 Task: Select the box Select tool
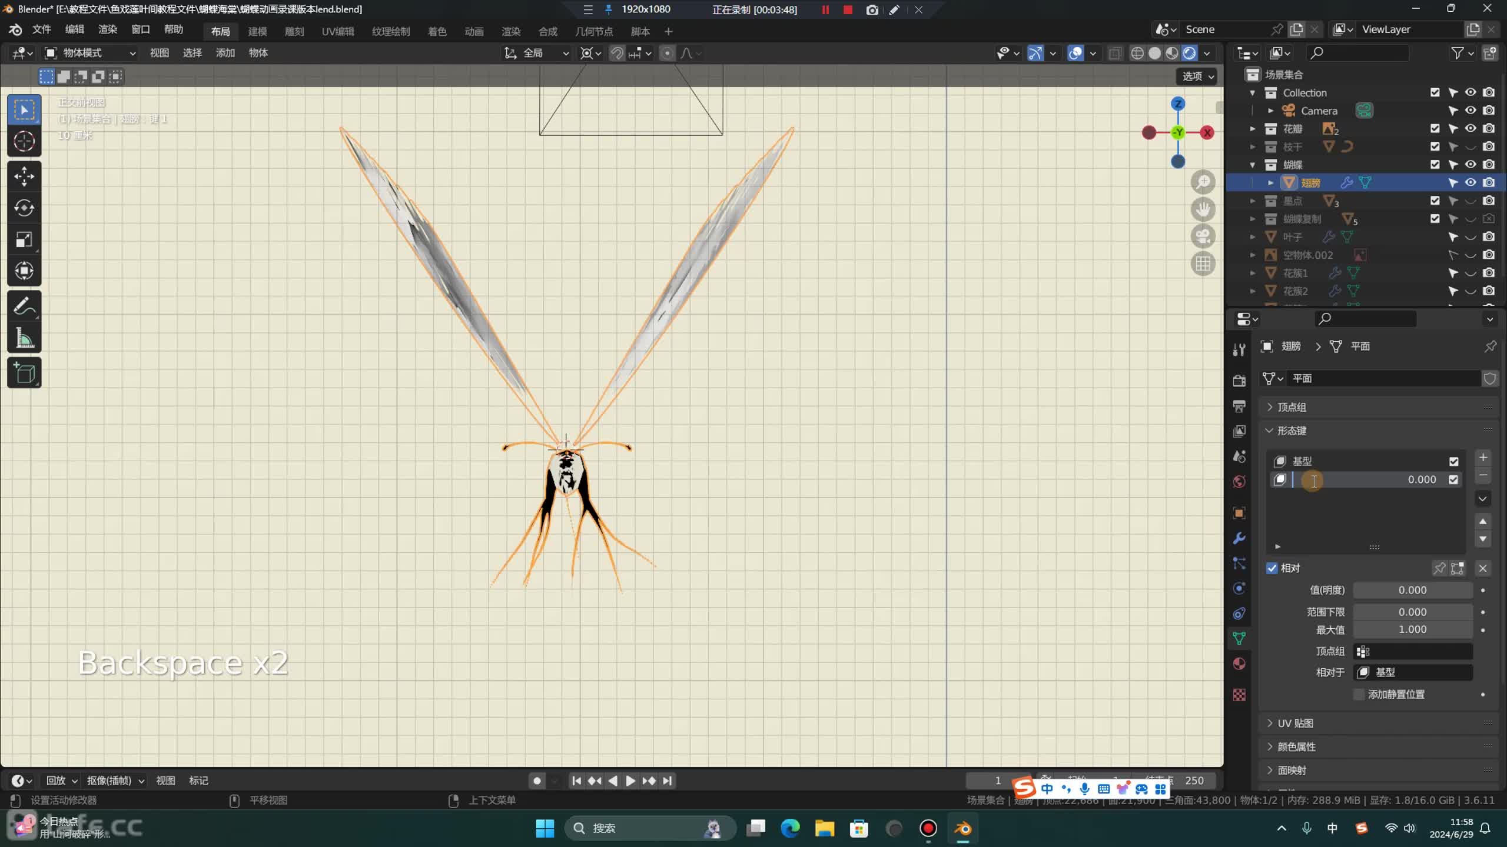[x=24, y=109]
